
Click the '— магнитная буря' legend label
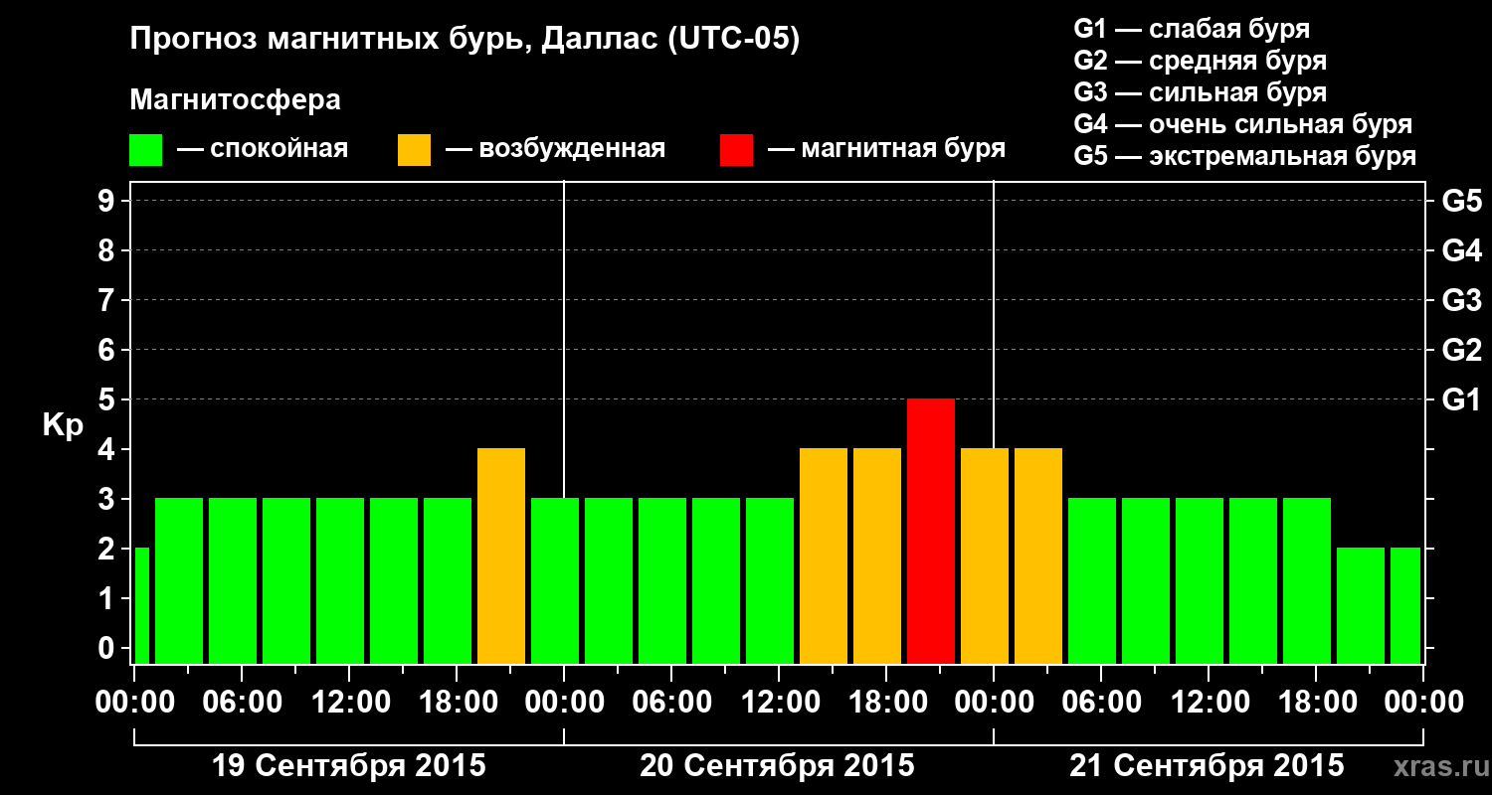887,150
